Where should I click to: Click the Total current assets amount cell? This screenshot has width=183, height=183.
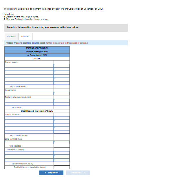[x=62, y=86]
